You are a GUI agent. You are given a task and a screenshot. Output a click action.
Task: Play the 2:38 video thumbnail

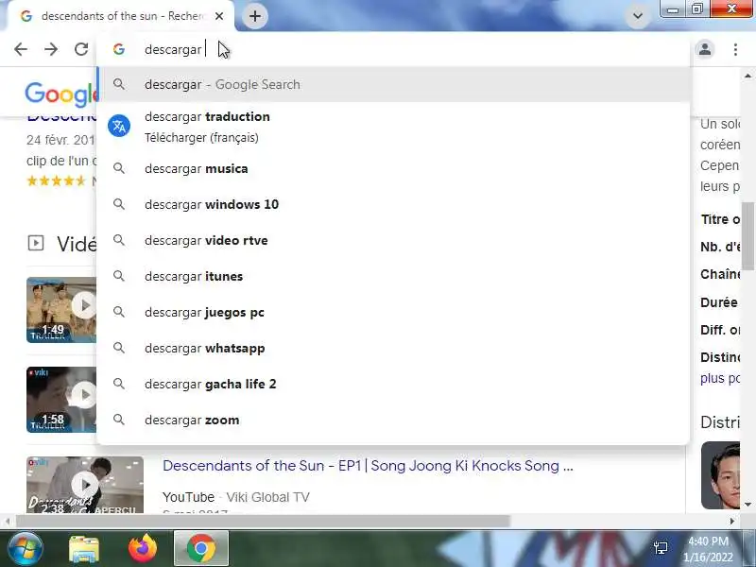(x=85, y=485)
